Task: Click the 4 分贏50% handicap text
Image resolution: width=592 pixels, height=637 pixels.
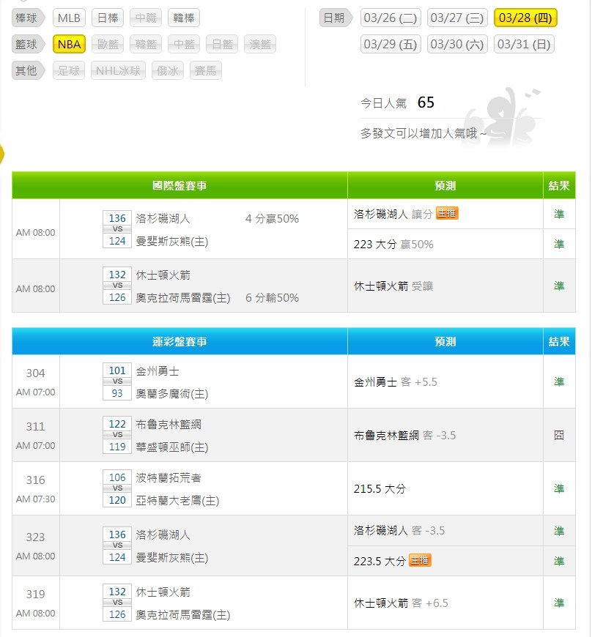Action: click(272, 219)
